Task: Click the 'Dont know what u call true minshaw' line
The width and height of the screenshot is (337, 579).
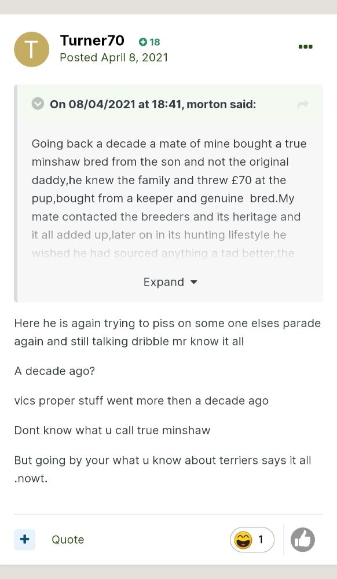Action: coord(112,430)
